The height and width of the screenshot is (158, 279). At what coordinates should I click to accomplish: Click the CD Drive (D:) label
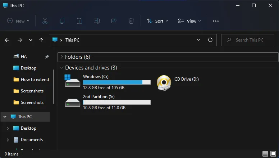pos(187,79)
